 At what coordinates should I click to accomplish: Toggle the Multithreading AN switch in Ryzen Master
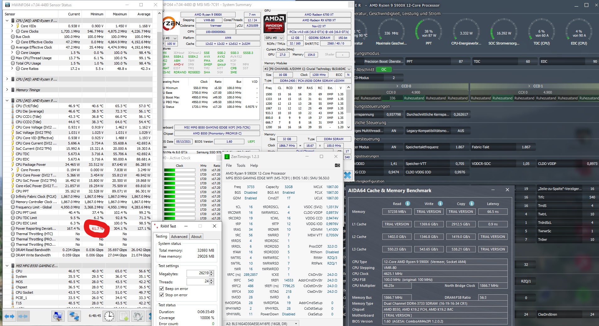393,131
